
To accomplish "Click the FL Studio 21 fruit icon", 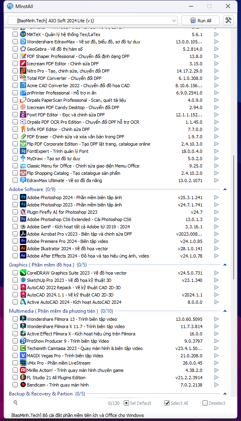I will [23, 378].
